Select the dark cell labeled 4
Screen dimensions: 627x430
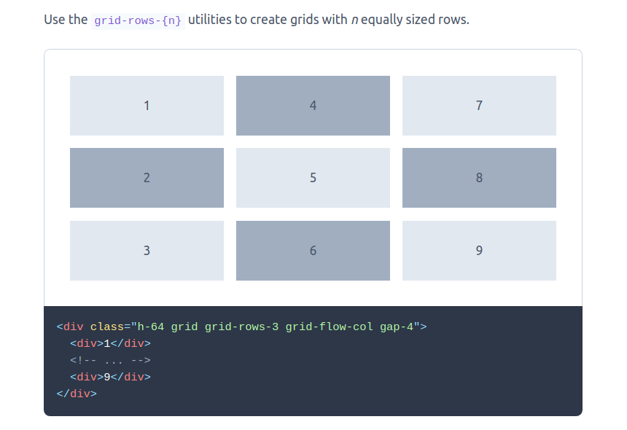tap(313, 106)
